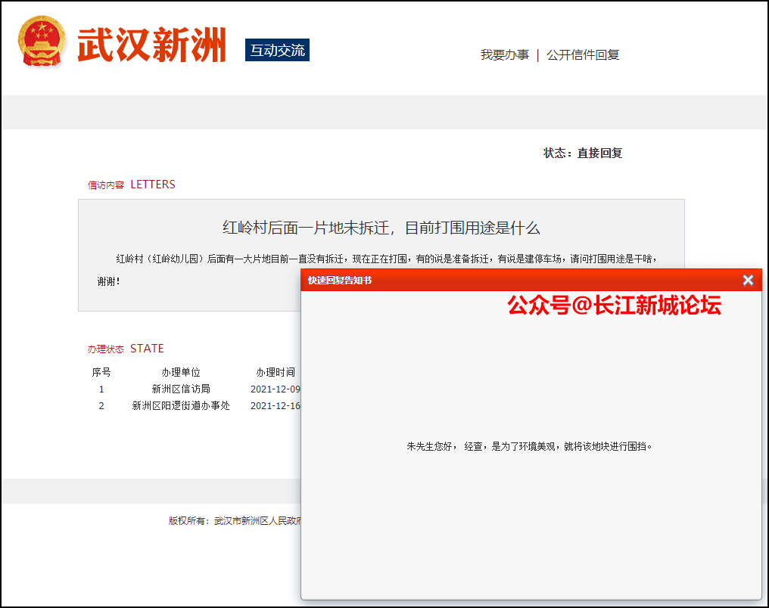Click the 我要办事 navigation item
The width and height of the screenshot is (769, 608).
(x=504, y=55)
